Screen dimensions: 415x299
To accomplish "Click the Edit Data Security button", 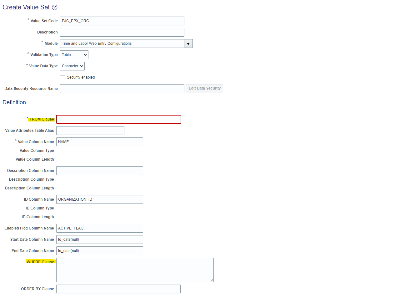I will point(204,88).
